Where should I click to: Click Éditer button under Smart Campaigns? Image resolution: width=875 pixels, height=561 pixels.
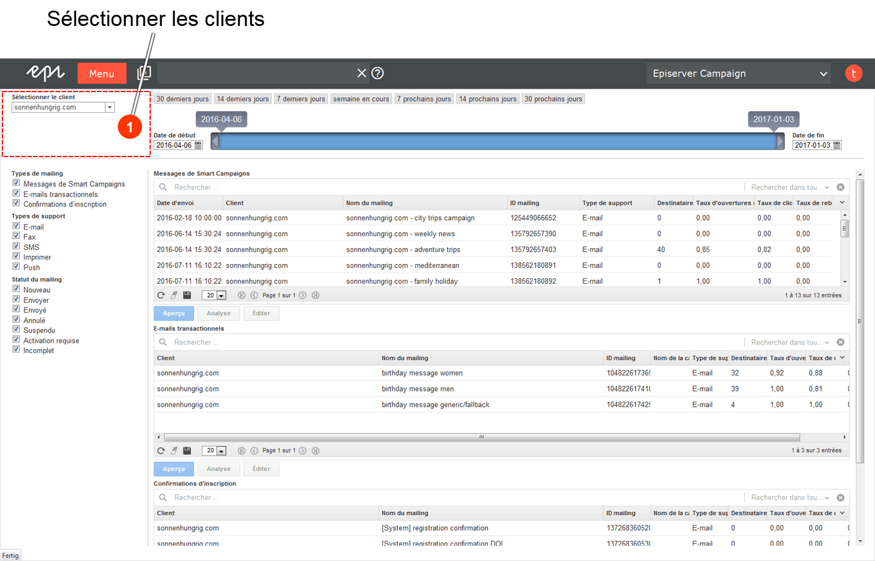coord(261,314)
